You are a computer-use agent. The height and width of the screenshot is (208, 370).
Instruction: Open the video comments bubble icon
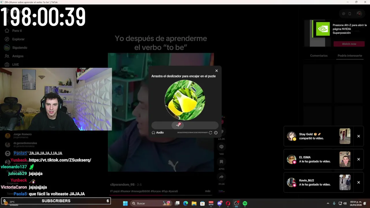pos(221,147)
